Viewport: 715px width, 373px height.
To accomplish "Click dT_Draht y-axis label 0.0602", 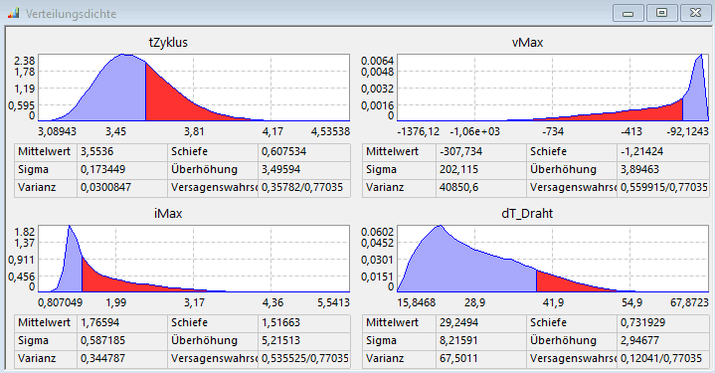I will point(377,232).
